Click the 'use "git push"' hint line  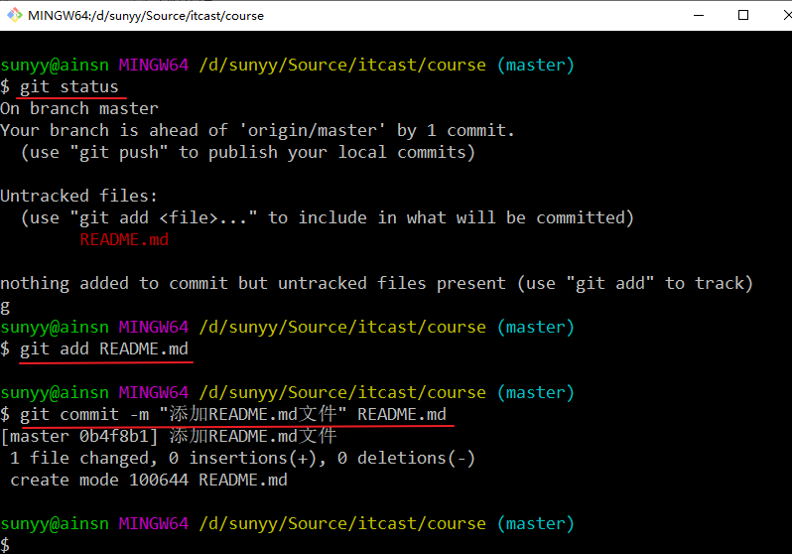248,153
